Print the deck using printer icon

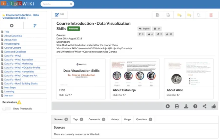tap(177, 106)
